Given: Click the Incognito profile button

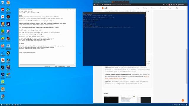Looking at the screenshot, I should pos(181,5).
